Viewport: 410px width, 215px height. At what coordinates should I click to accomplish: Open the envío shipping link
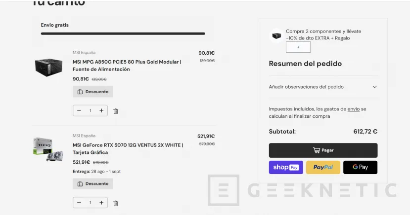tap(353, 109)
